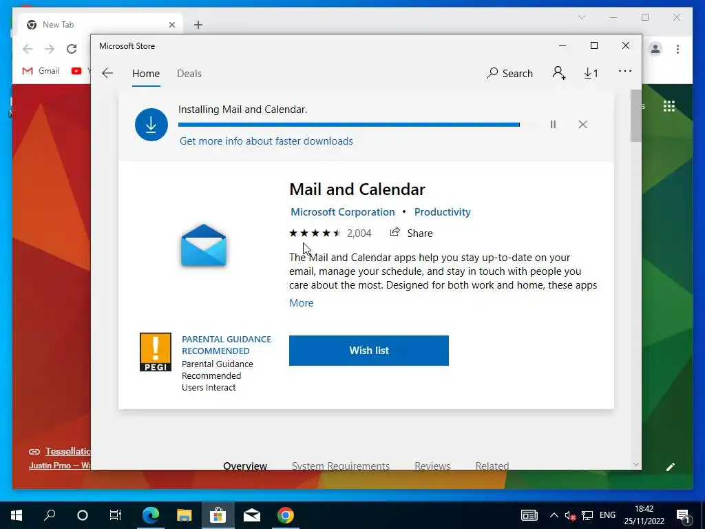This screenshot has height=529, width=705.
Task: Click the sign-in account icon in Store
Action: [x=559, y=73]
